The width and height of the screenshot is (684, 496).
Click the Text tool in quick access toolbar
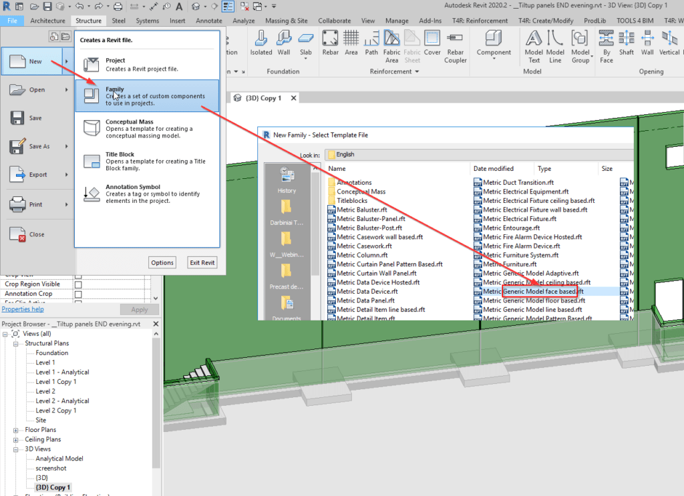pyautogui.click(x=179, y=6)
